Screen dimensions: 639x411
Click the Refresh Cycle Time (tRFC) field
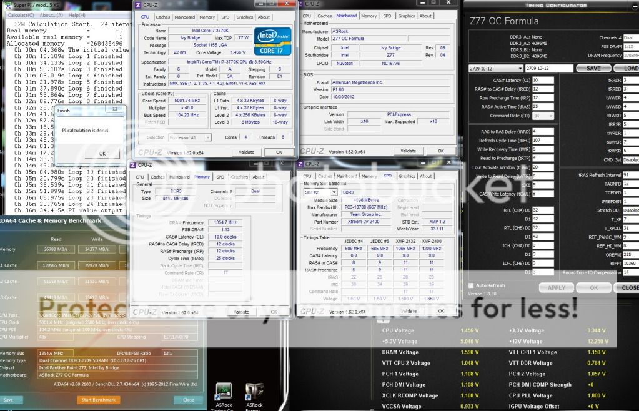point(542,141)
